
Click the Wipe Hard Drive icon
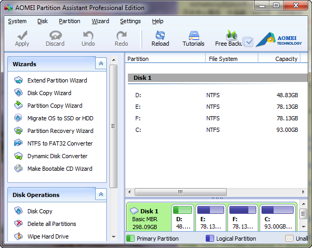point(18,236)
